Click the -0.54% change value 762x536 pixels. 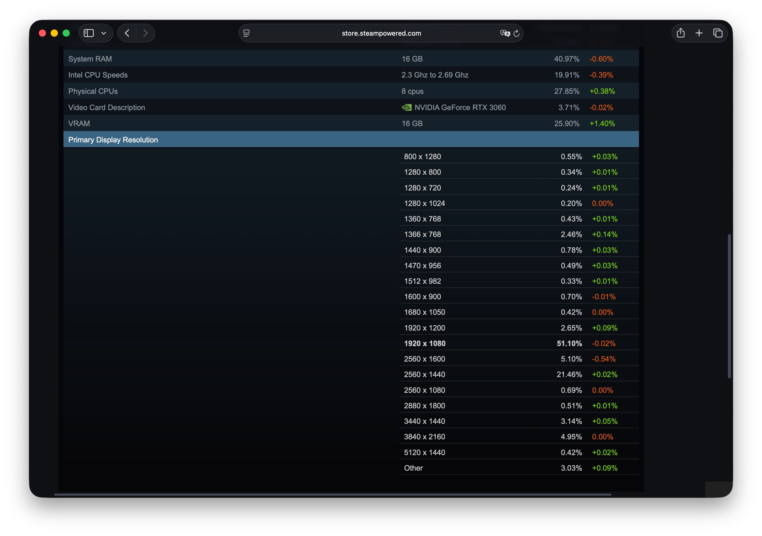coord(604,359)
